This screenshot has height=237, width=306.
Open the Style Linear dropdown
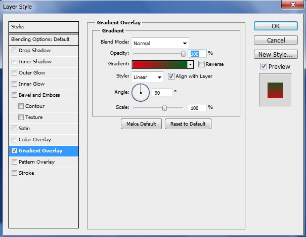[148, 77]
